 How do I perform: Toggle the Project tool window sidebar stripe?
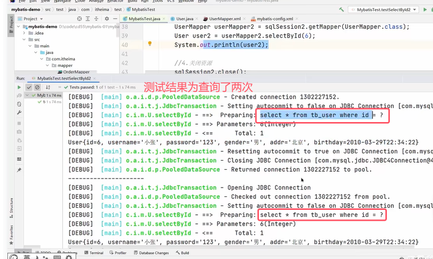tap(11, 25)
